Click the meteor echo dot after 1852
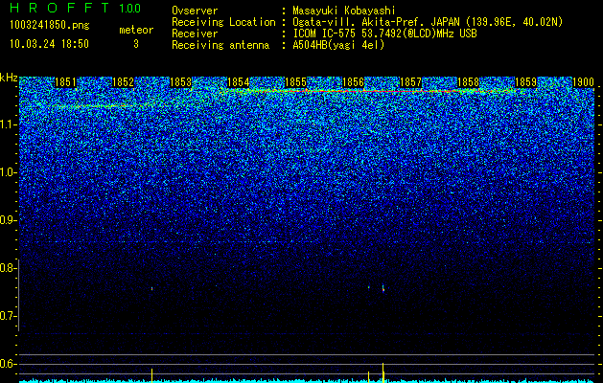 tap(151, 288)
